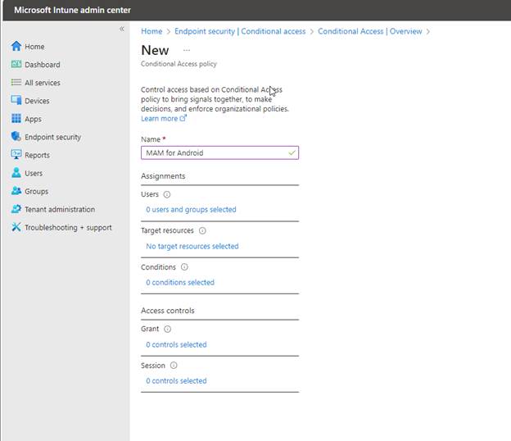Screen dimensions: 511x441
Task: Go to Home breadcrumb link
Action: pyautogui.click(x=151, y=31)
